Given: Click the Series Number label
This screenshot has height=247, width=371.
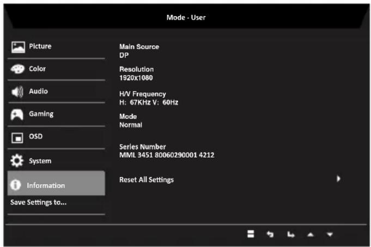Looking at the screenshot, I should click(142, 147).
